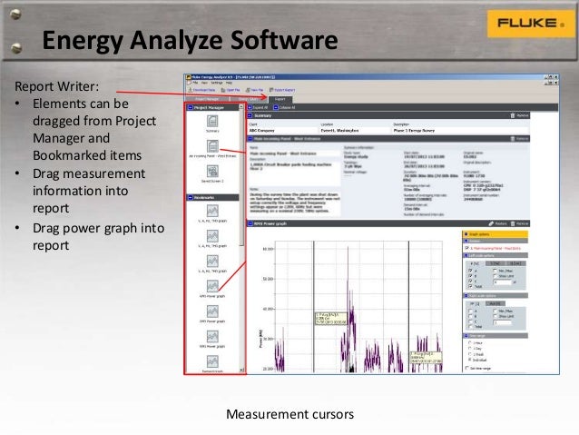Click the trash icon in the Summary header
579x435 pixels.
[x=513, y=115]
